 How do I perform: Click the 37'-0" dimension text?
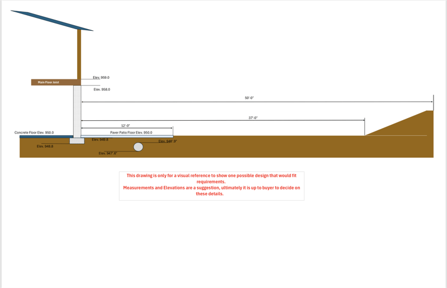point(253,118)
